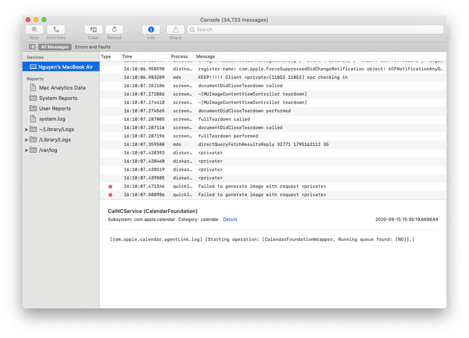Expand the /Library/Logs disclosure triangle
The image size is (469, 338).
coord(27,140)
